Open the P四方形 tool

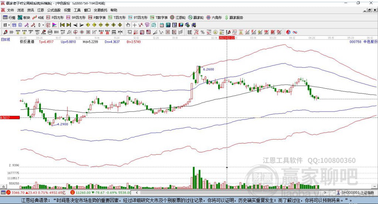pyautogui.click(x=55, y=18)
